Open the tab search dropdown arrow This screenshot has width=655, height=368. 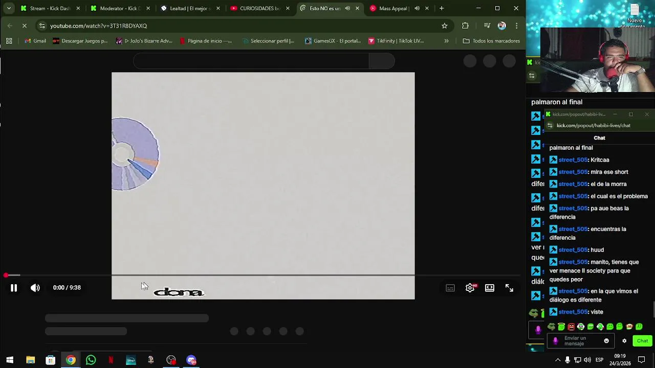[x=9, y=8]
